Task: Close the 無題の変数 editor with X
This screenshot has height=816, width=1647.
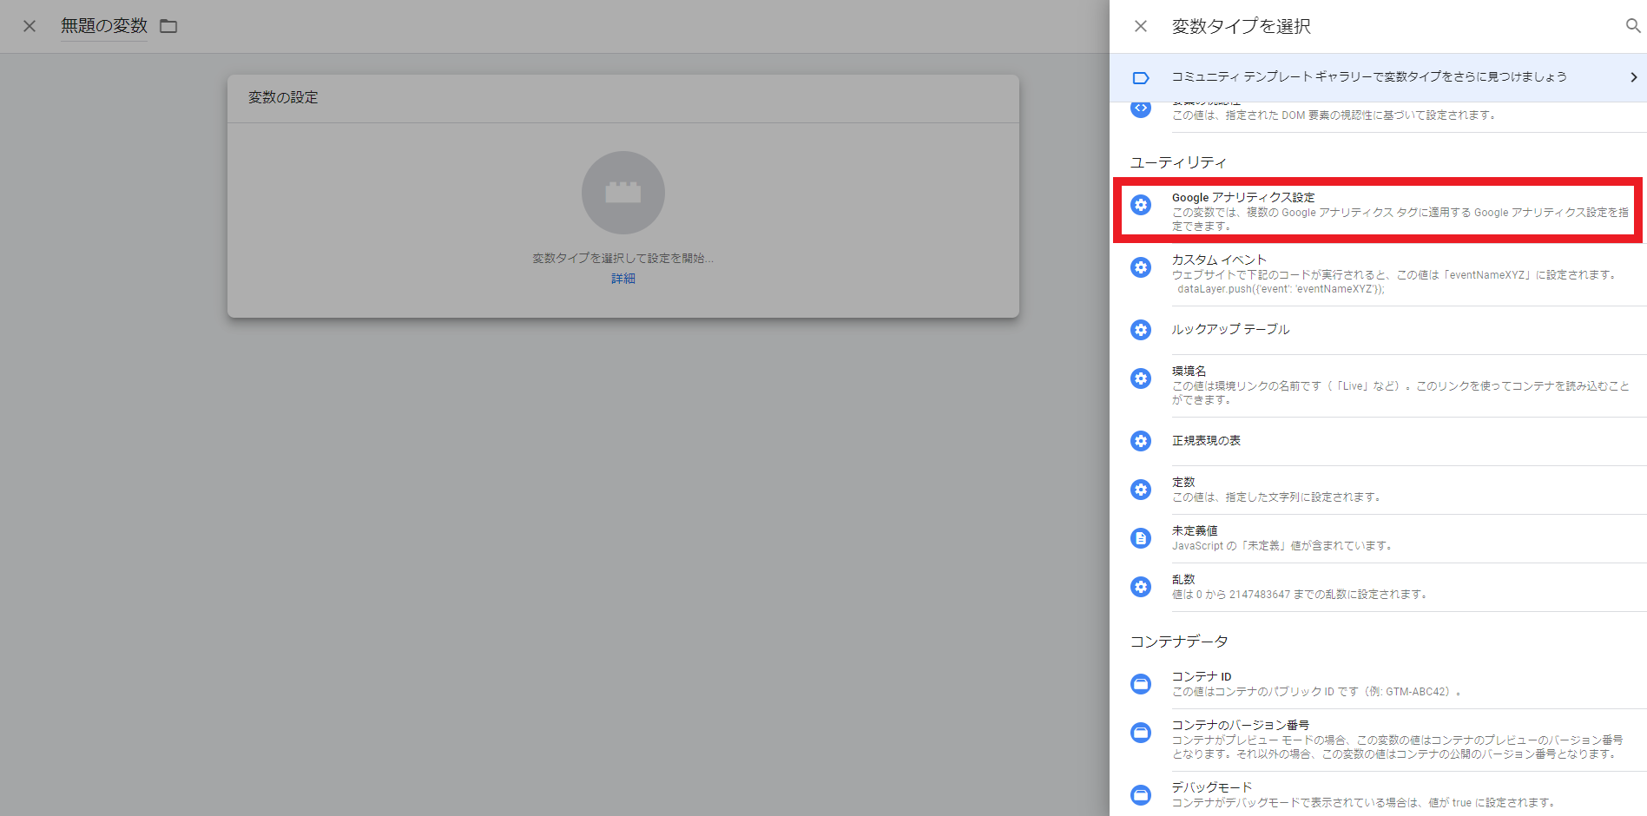Action: tap(30, 26)
